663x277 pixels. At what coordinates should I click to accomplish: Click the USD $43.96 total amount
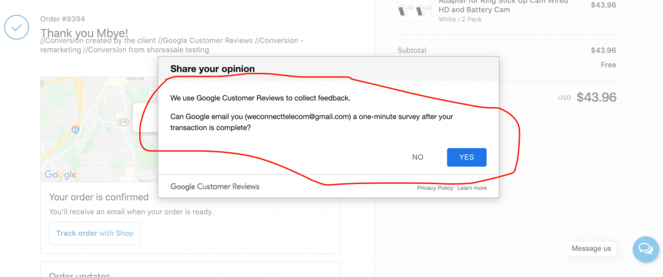click(587, 97)
